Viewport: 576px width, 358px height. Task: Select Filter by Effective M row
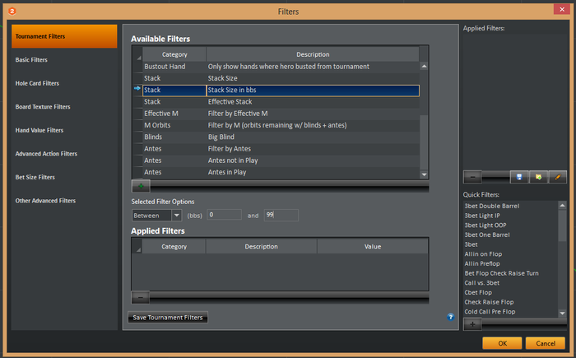281,114
